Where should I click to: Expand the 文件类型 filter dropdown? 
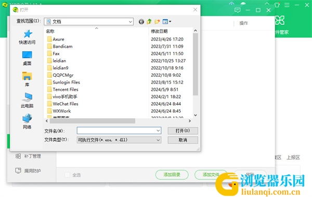click(x=119, y=140)
